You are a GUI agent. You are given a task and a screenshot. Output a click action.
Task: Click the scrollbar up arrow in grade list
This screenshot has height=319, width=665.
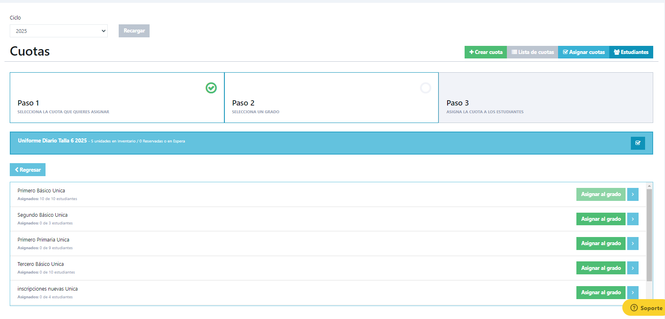649,185
